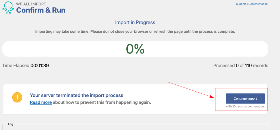Click 'Your server terminated the import process' heading
Viewport: 280px width, 130px height.
pyautogui.click(x=77, y=95)
